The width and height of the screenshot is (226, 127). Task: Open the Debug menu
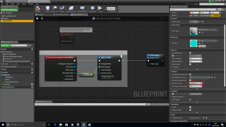(24, 4)
